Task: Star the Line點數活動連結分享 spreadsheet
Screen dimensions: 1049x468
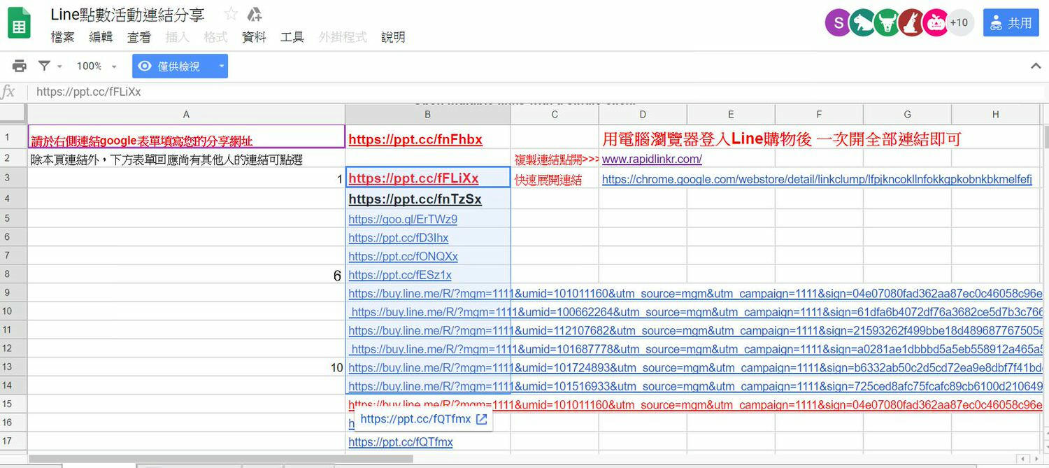Action: click(231, 14)
